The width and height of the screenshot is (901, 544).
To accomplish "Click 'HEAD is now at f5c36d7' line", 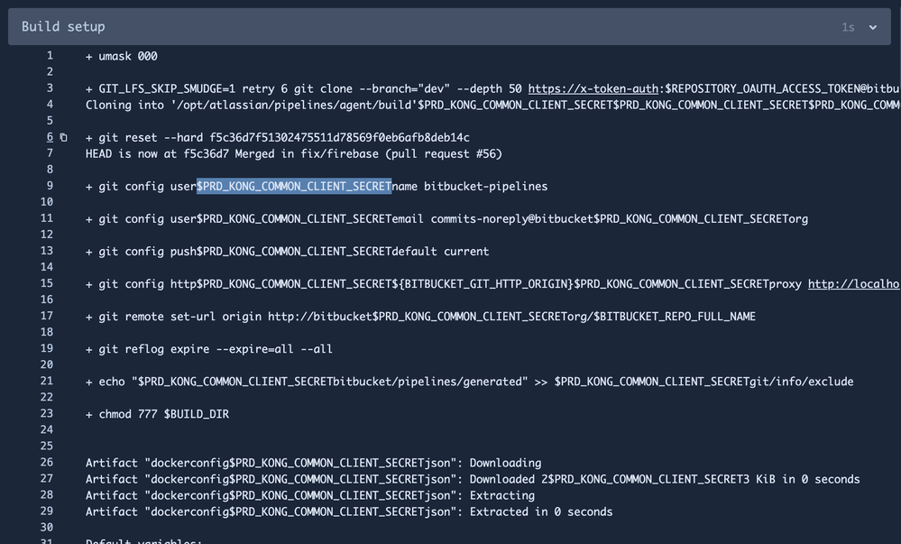I will pyautogui.click(x=294, y=153).
